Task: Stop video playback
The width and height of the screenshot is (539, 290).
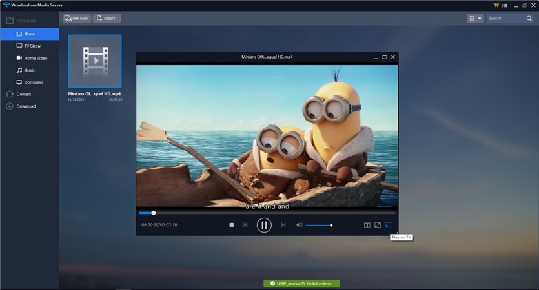Action: click(231, 225)
